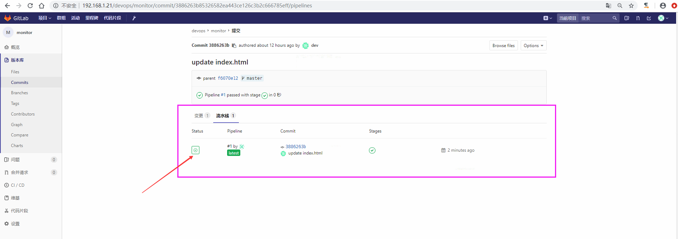This screenshot has width=678, height=239.
Task: Go to browser home page
Action: [42, 6]
